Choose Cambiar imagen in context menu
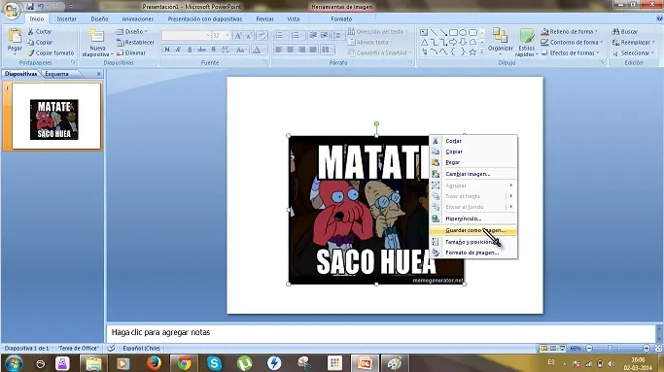664x372 pixels. tap(473, 174)
